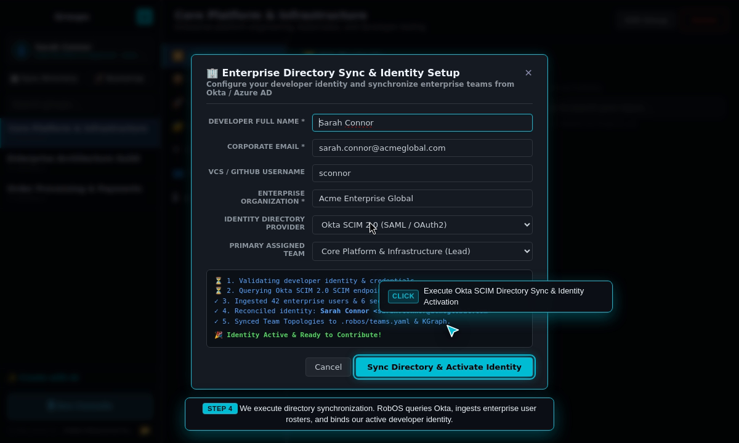
Task: Cancel the identity setup dialog
Action: (328, 367)
